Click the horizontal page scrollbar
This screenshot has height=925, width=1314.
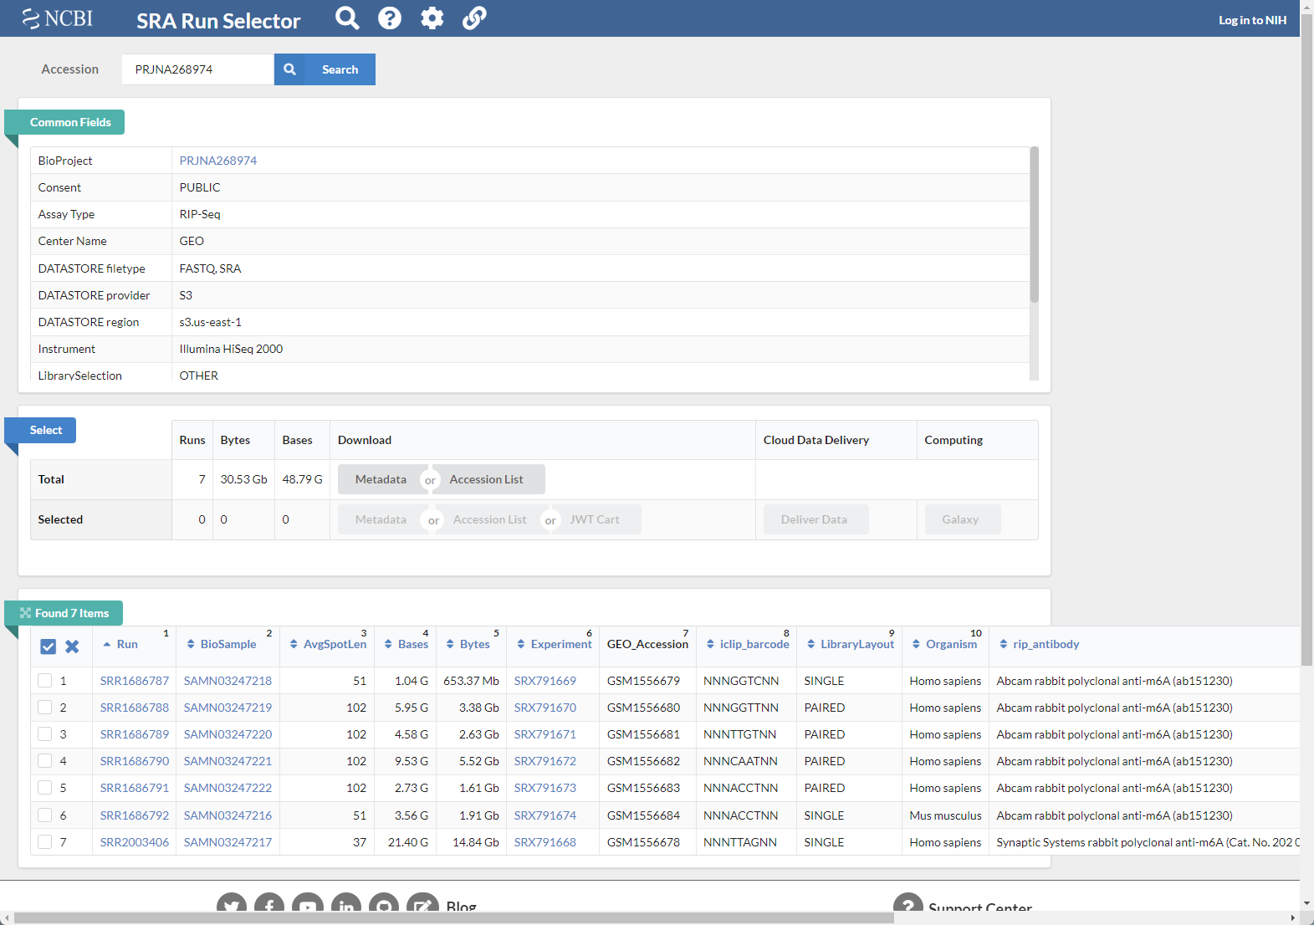(x=454, y=918)
